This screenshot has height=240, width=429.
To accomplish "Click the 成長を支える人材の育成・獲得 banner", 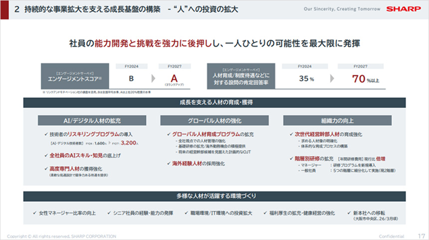I will tap(215, 102).
